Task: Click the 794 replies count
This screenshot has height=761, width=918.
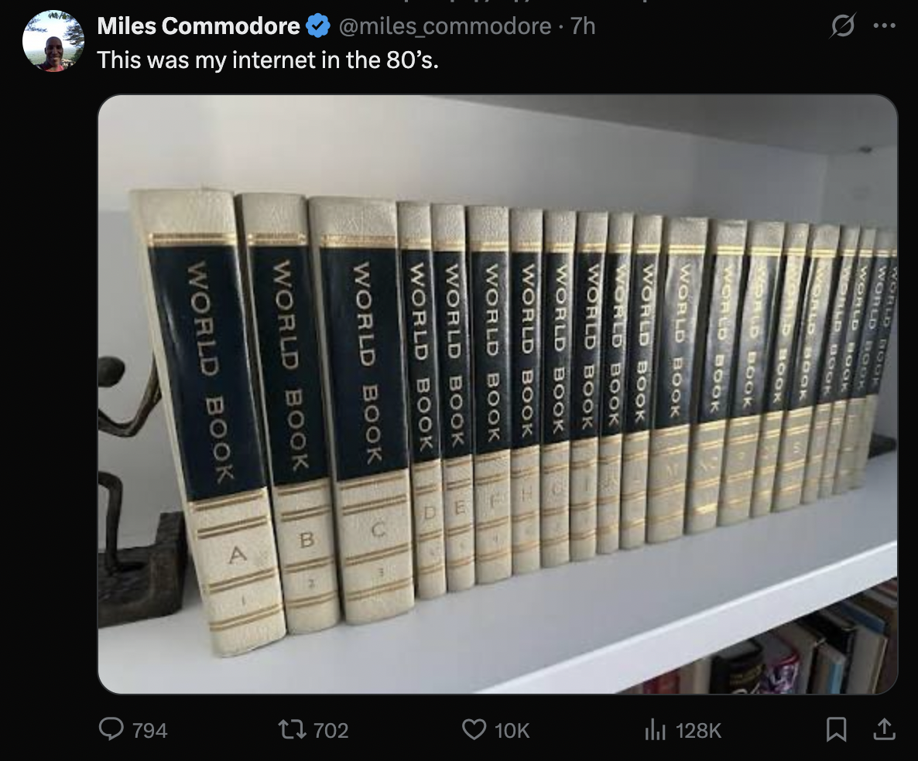Action: click(150, 731)
